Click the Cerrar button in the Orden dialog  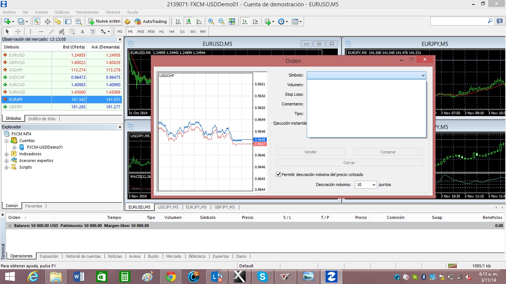click(349, 163)
